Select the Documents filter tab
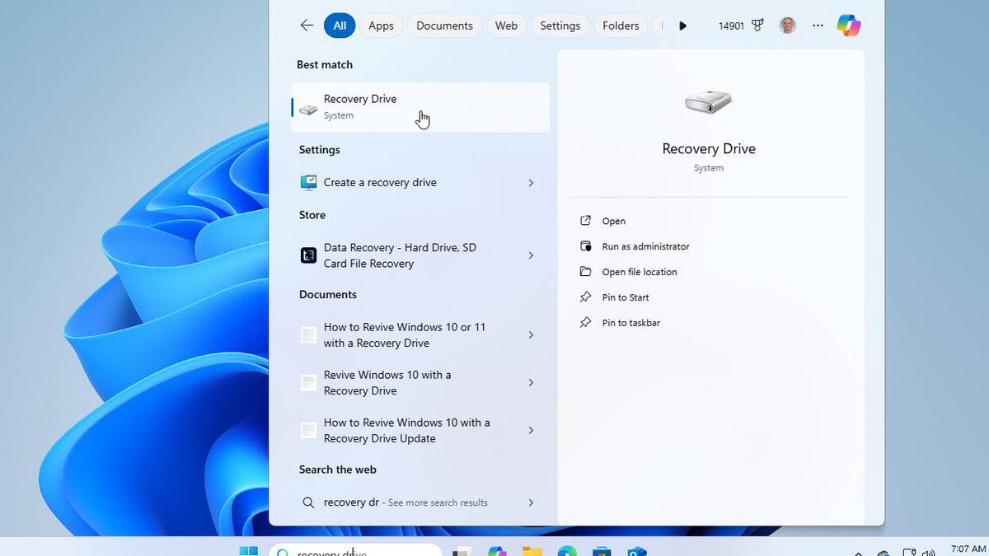This screenshot has height=556, width=989. pyautogui.click(x=444, y=26)
